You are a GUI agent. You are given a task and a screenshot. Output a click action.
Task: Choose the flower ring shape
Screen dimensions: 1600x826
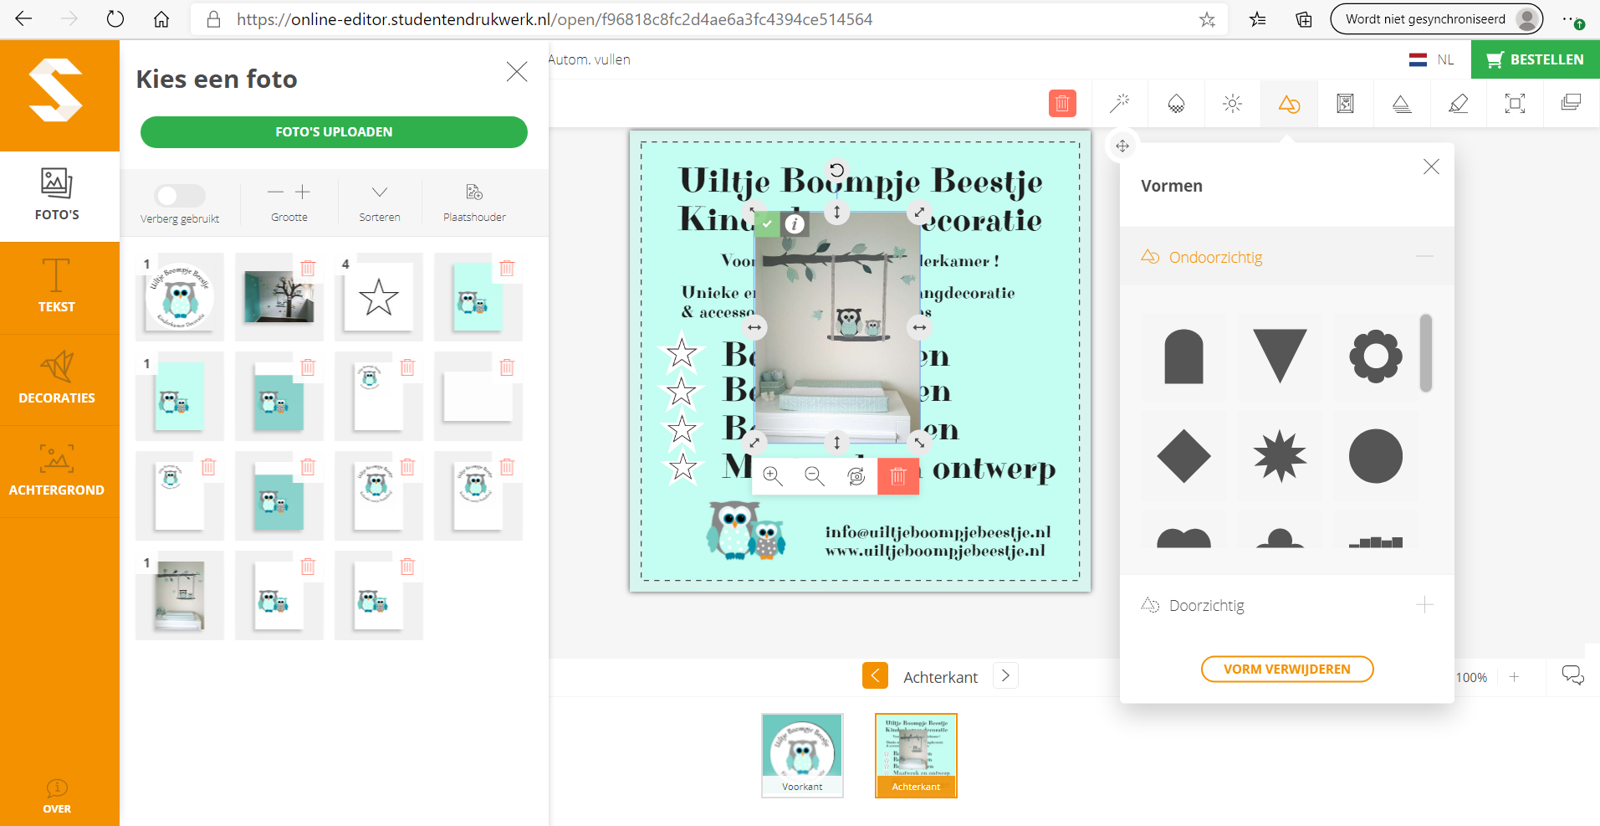[1376, 357]
